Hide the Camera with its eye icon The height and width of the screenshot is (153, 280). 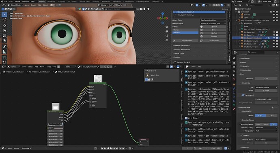point(274,15)
